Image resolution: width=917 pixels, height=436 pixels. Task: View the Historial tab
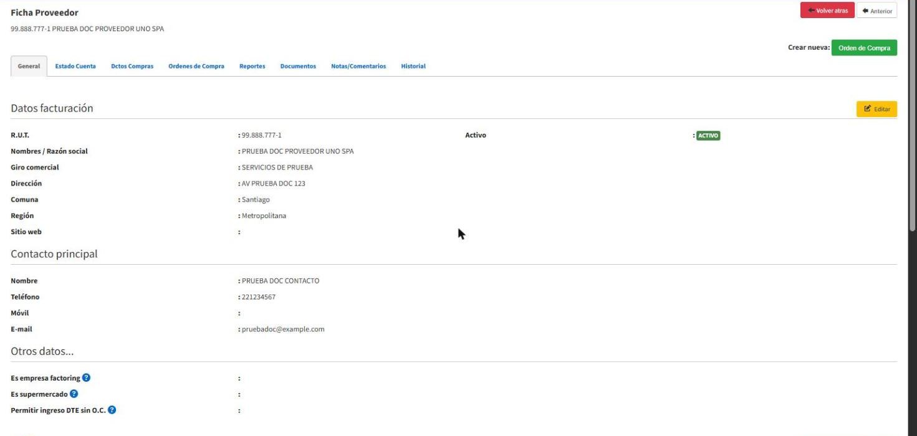(413, 67)
